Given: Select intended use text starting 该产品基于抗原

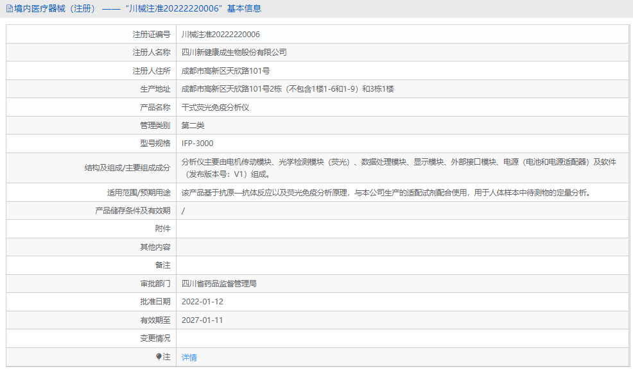Looking at the screenshot, I should [387, 193].
